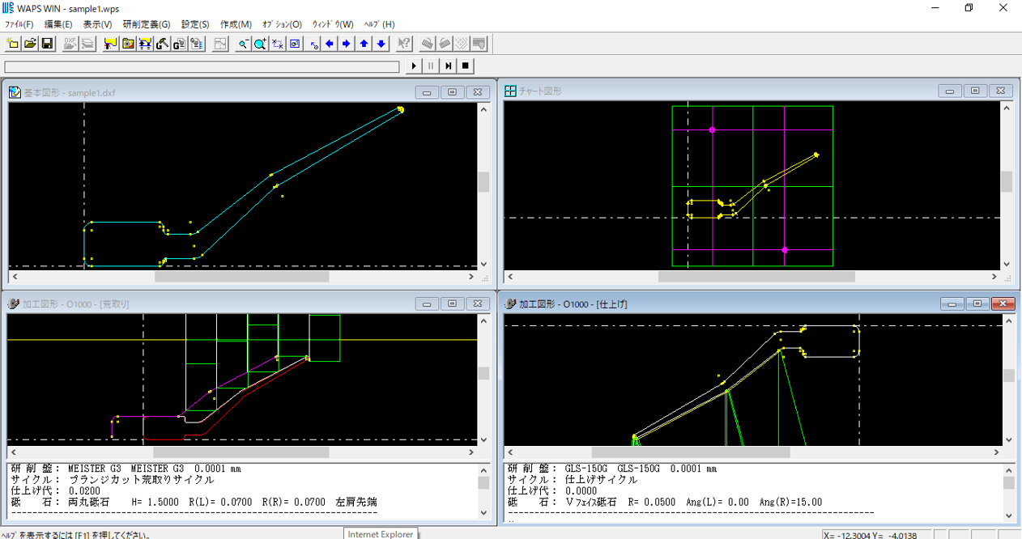Click the stacked layers toolbar icon
Image resolution: width=1022 pixels, height=539 pixels.
click(87, 44)
